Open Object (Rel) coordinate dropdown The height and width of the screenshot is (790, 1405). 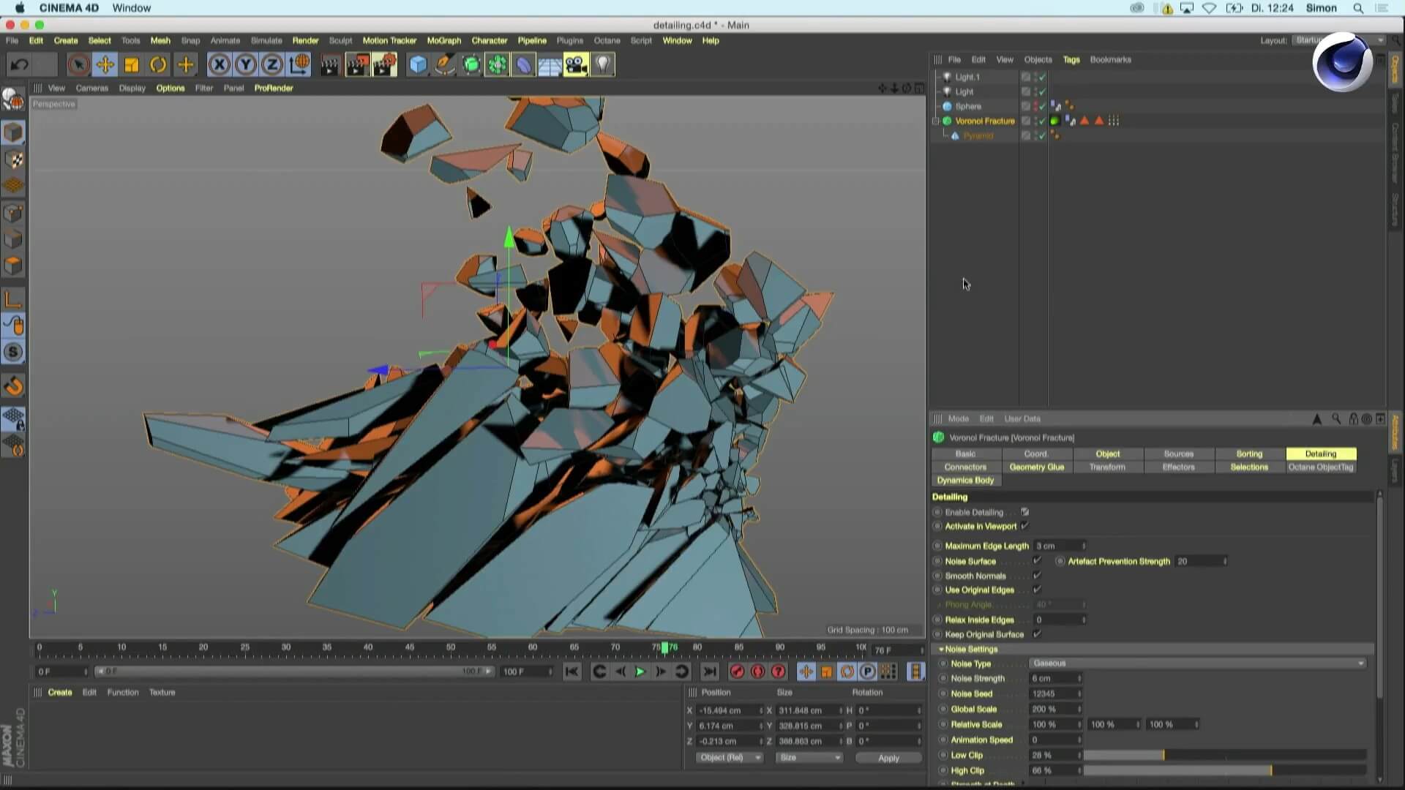click(x=729, y=758)
